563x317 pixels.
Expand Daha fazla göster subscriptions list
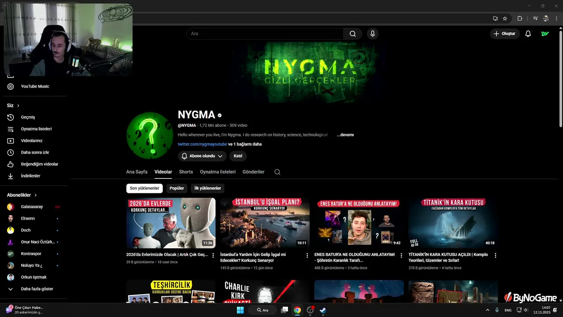coord(33,289)
